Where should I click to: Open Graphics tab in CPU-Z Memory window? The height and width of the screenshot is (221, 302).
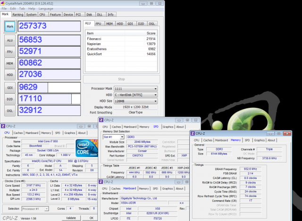pos(259,140)
